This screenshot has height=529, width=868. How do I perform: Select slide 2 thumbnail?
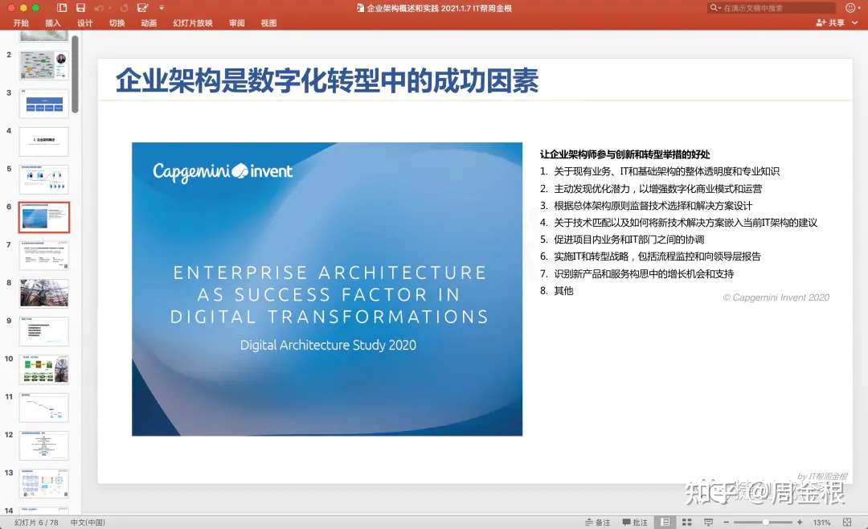tap(44, 65)
